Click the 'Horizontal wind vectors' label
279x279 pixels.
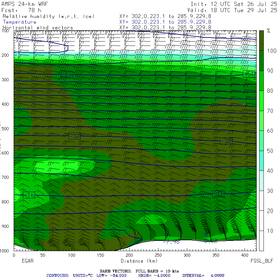point(38,28)
